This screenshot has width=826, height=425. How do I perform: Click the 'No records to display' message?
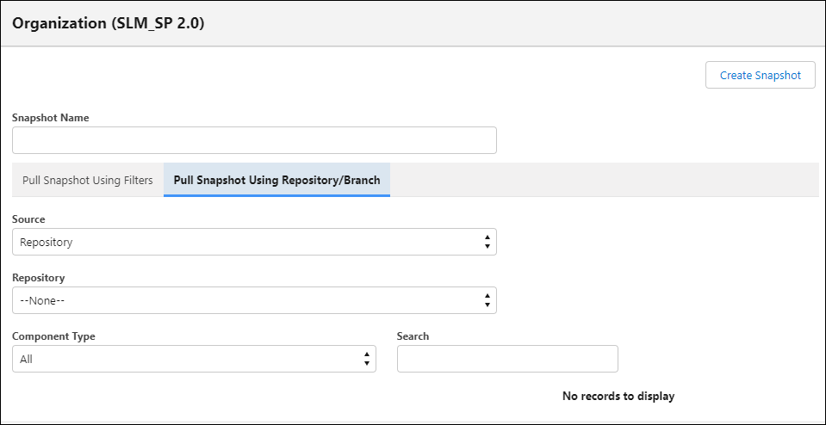coord(618,396)
